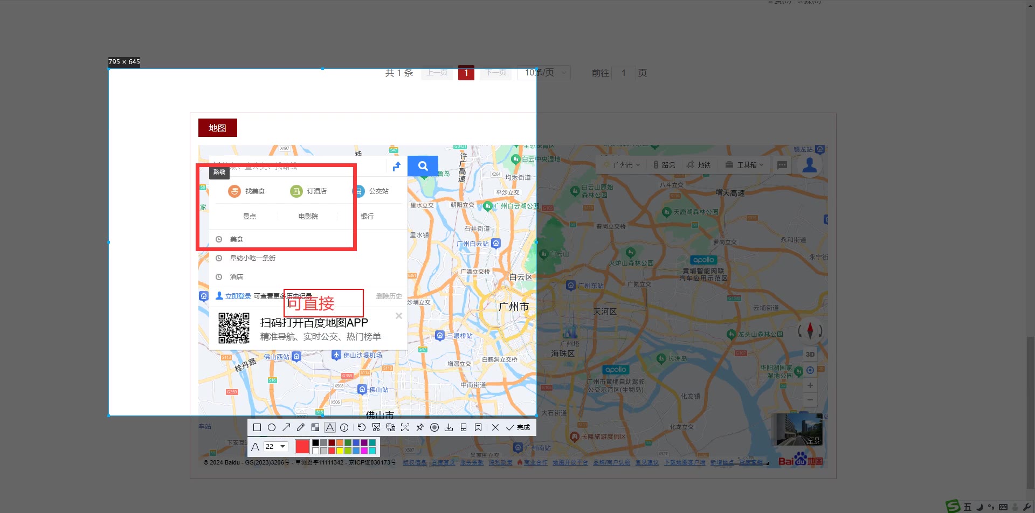The image size is (1035, 513).
Task: Click the locate-me target icon
Action: (x=810, y=370)
